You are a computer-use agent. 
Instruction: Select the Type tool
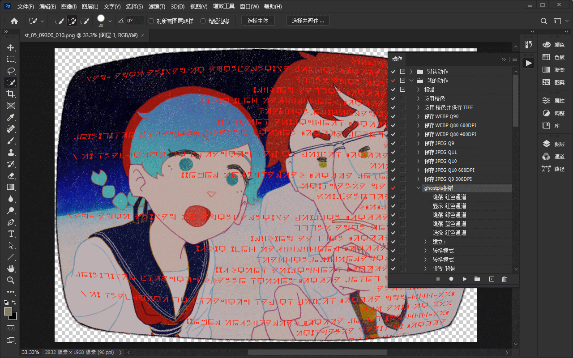tap(11, 234)
